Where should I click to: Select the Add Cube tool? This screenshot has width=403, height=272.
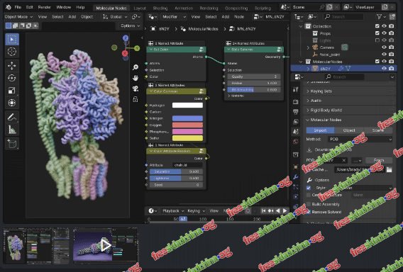pos(12,144)
